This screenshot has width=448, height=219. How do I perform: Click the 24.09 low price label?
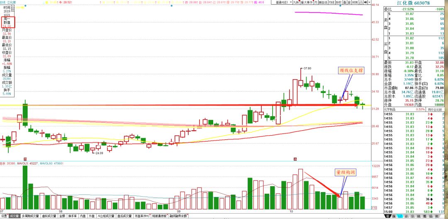(x=99, y=153)
